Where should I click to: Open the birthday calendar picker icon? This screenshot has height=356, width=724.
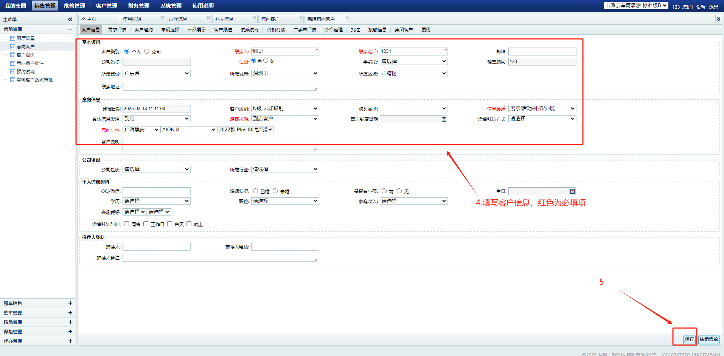coord(572,191)
